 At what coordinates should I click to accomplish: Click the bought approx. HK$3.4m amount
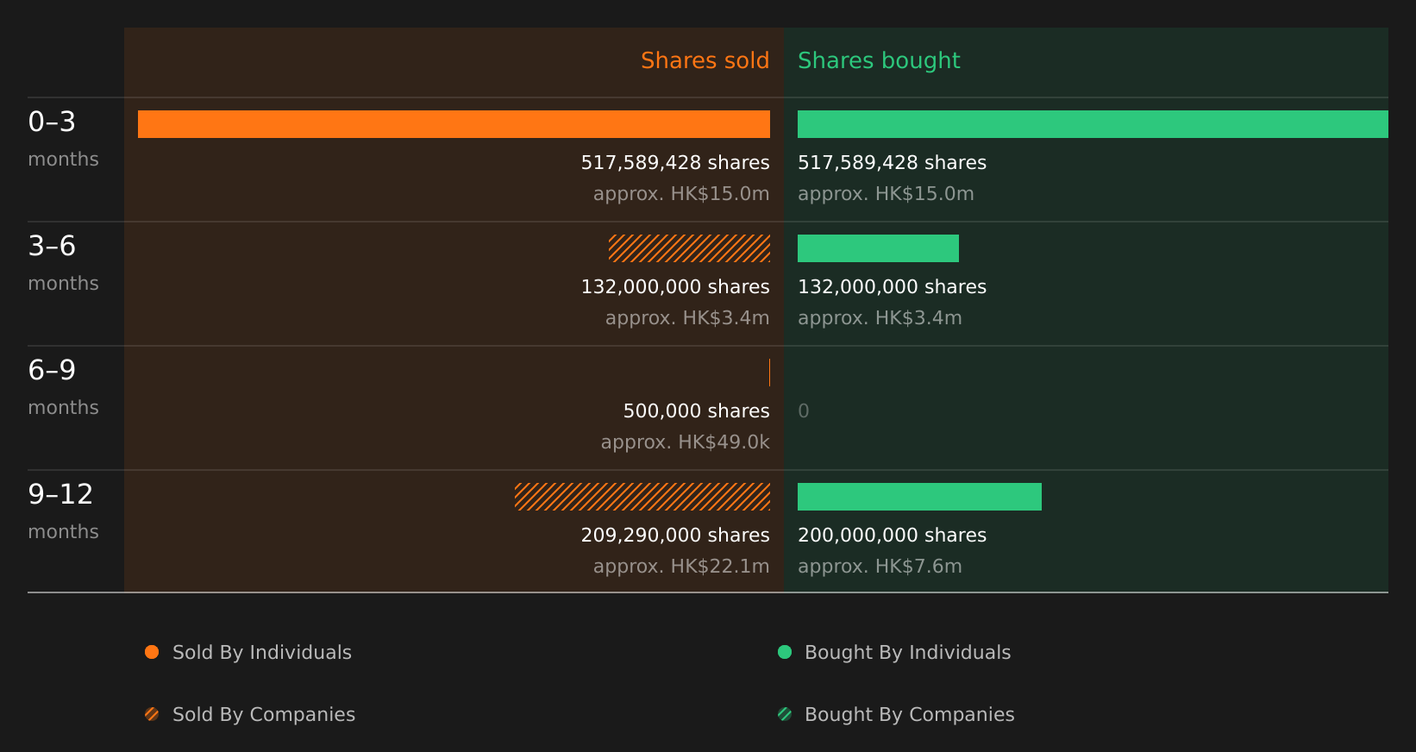[880, 318]
